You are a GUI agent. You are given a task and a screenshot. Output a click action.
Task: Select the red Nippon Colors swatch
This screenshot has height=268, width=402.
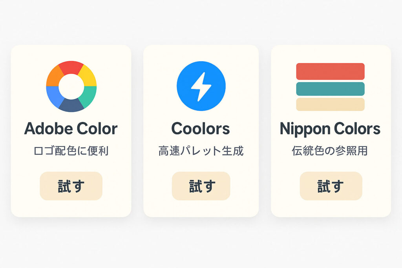pyautogui.click(x=330, y=71)
